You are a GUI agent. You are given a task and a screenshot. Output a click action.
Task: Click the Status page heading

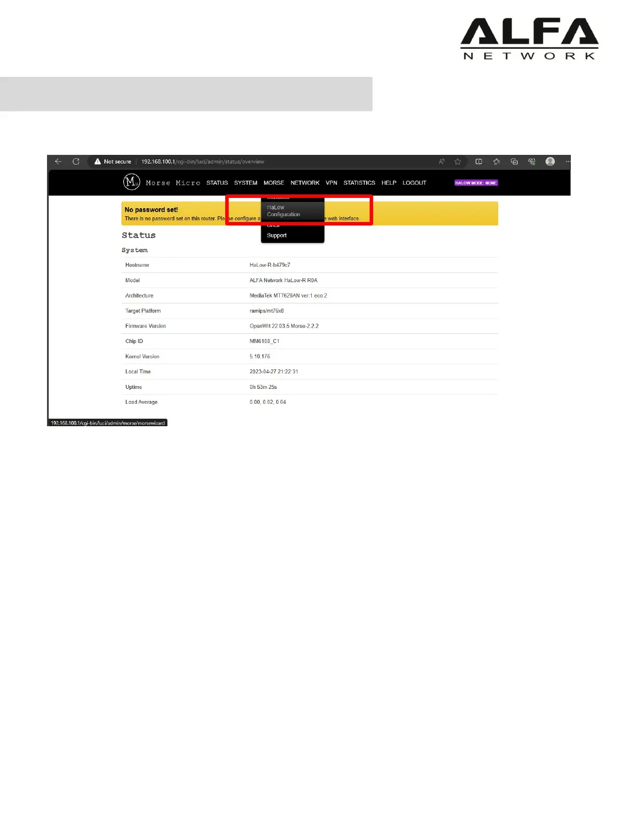pyautogui.click(x=139, y=235)
